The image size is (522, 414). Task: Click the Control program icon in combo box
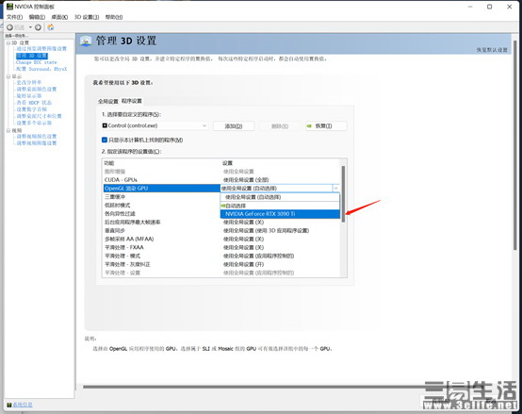tap(105, 125)
